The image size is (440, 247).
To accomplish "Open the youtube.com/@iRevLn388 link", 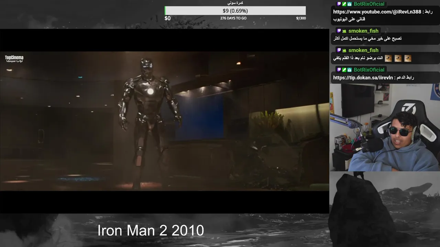I will click(x=377, y=12).
